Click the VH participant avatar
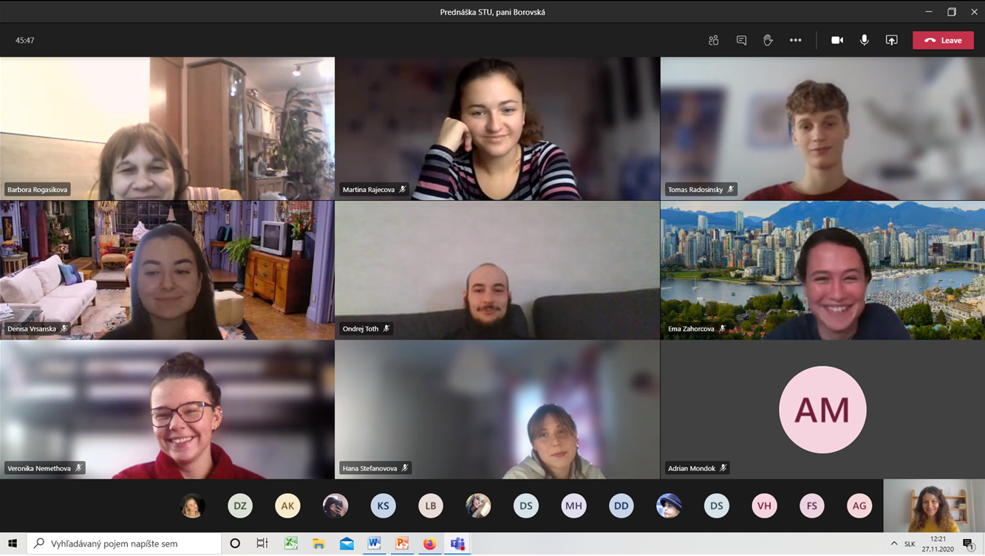Image resolution: width=985 pixels, height=556 pixels. coord(764,506)
